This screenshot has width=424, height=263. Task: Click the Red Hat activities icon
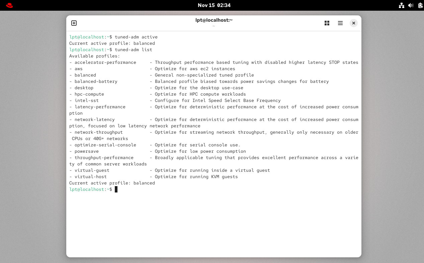pos(9,5)
